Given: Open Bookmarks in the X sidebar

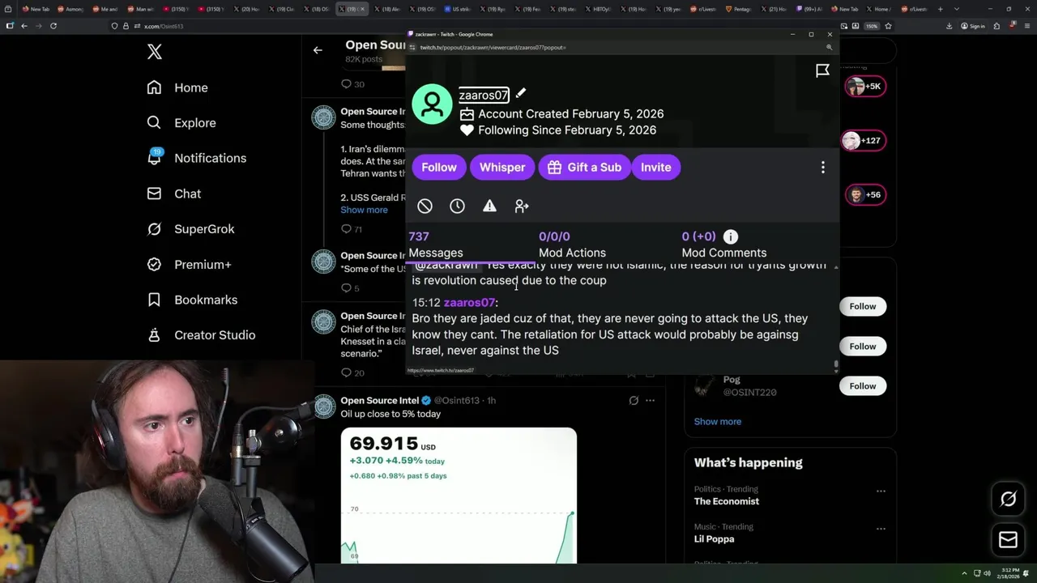Looking at the screenshot, I should click(x=192, y=300).
